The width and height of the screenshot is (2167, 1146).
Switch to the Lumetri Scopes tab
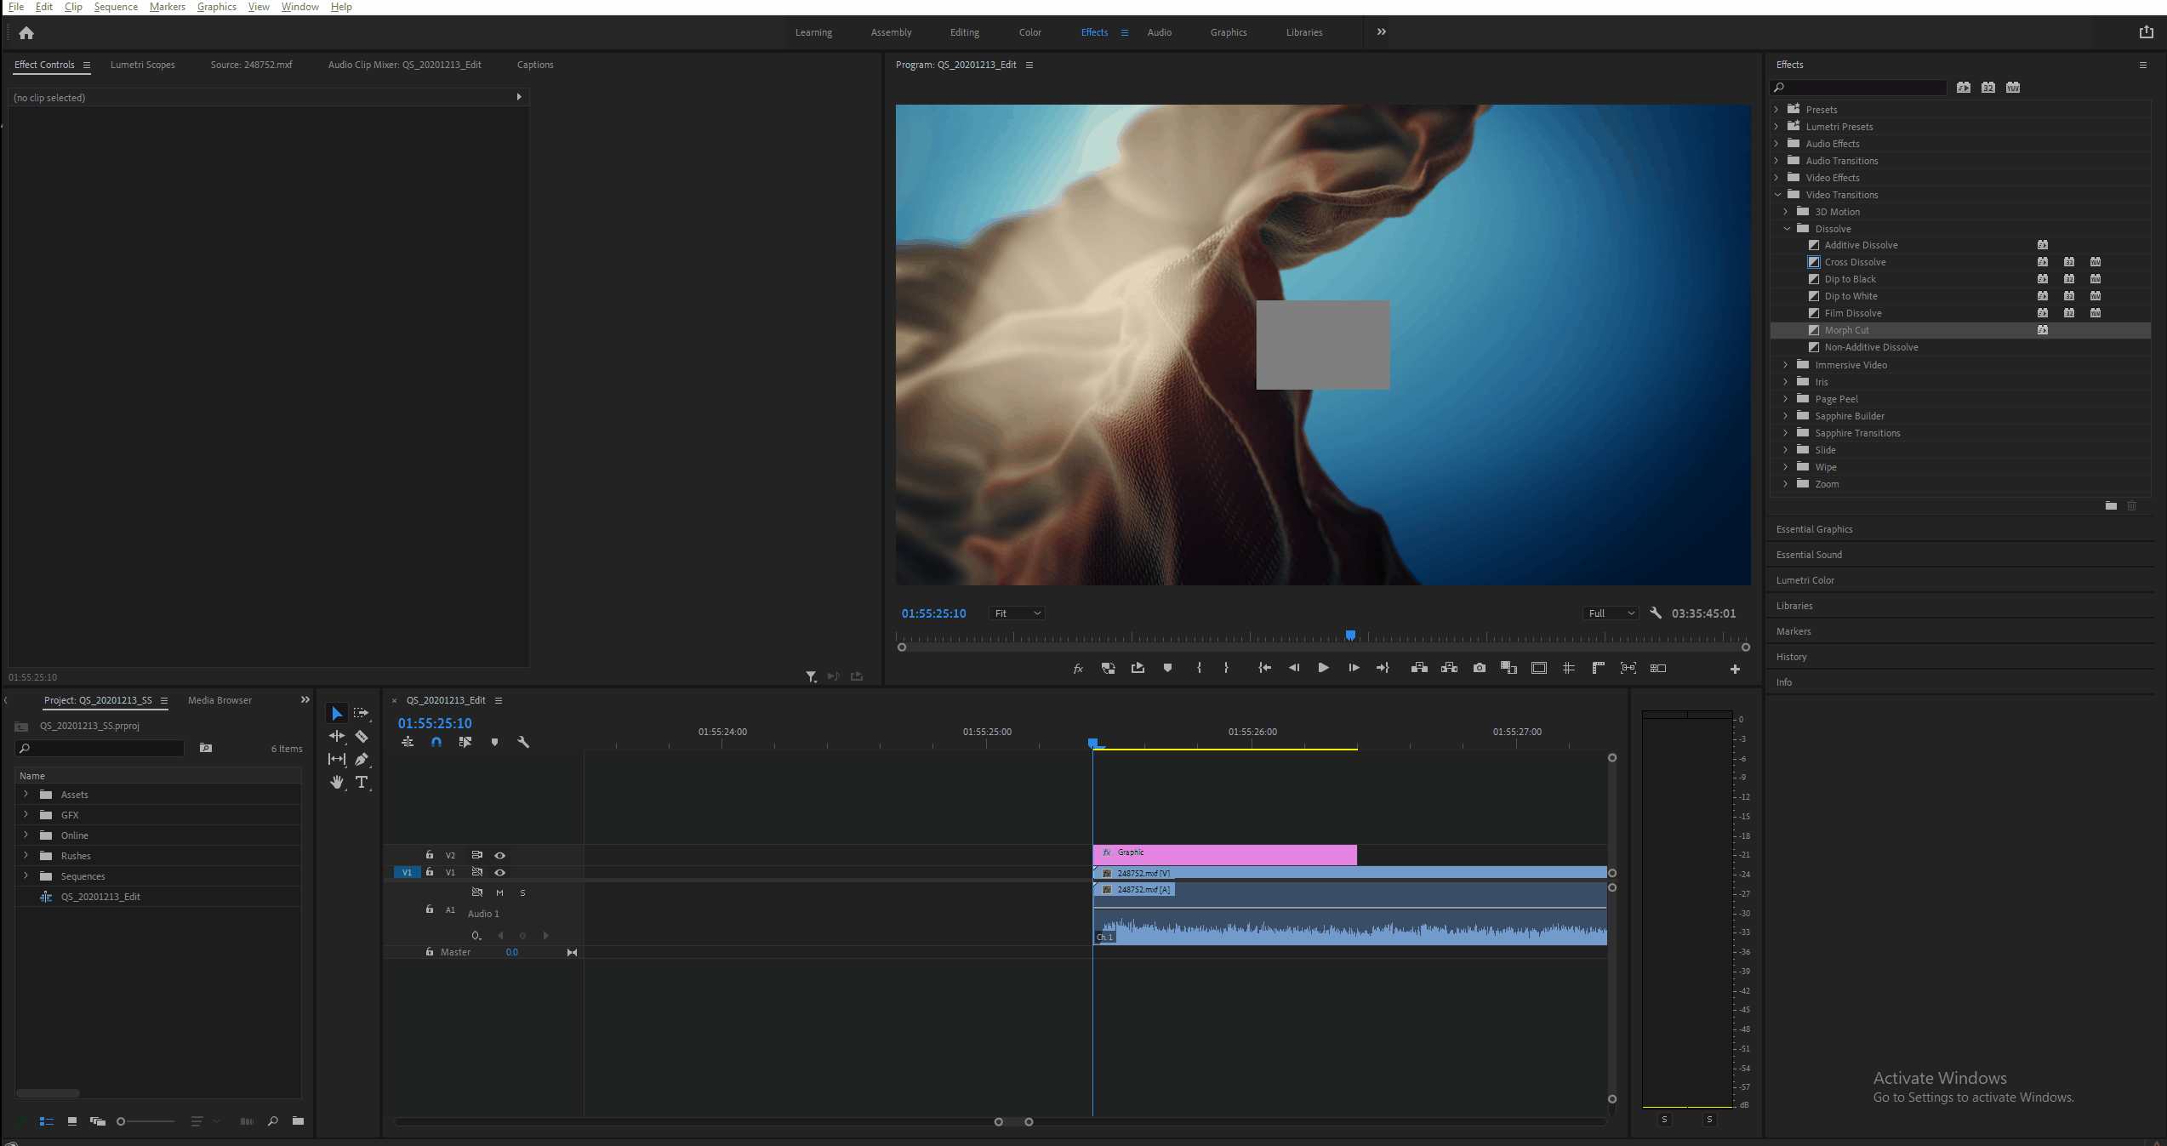tap(142, 65)
